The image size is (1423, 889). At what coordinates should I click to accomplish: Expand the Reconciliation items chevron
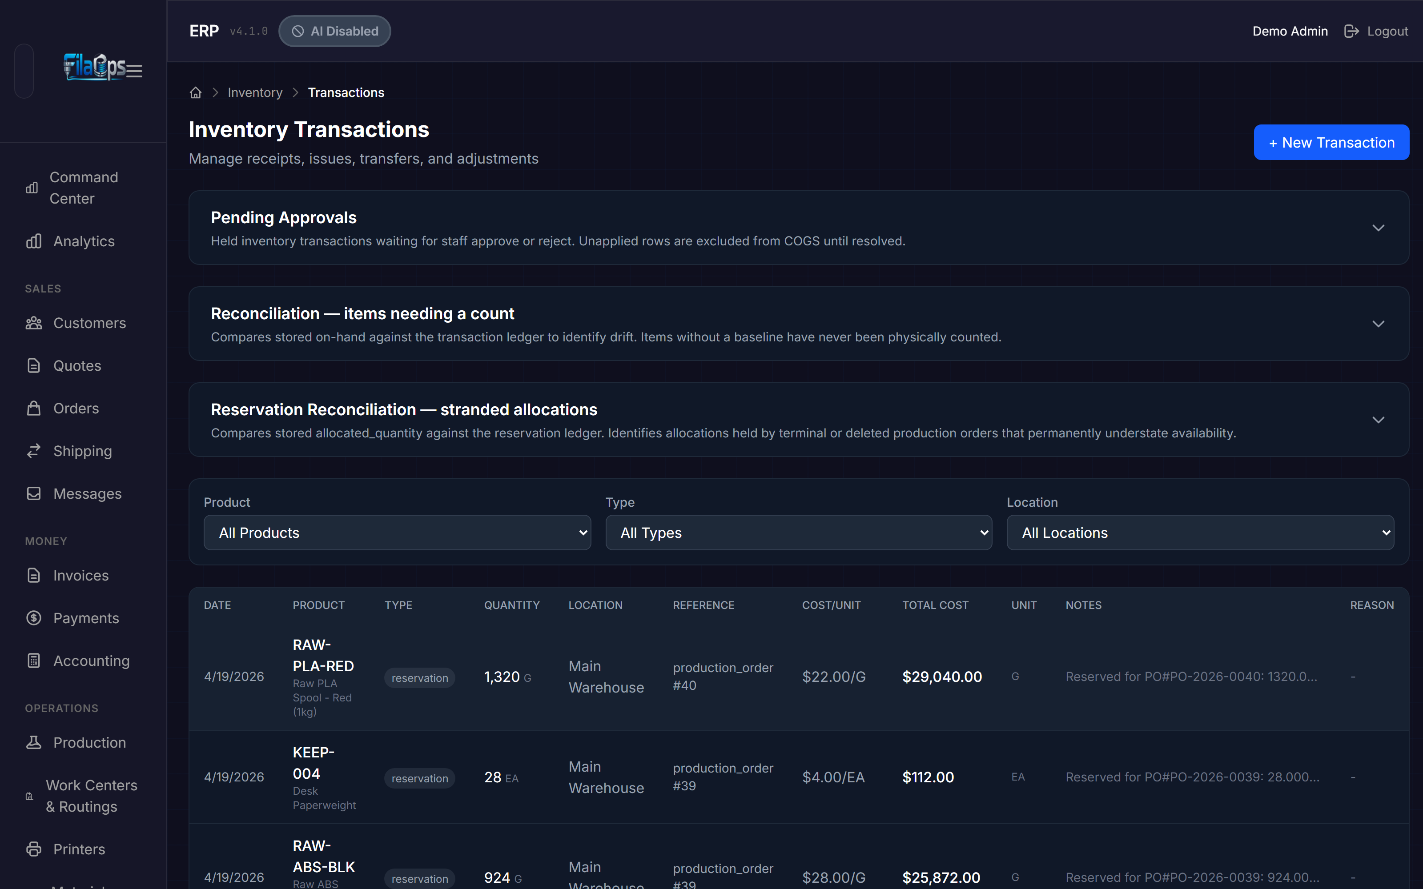(x=1378, y=324)
